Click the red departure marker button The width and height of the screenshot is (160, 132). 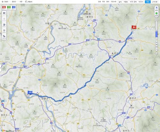4,7
